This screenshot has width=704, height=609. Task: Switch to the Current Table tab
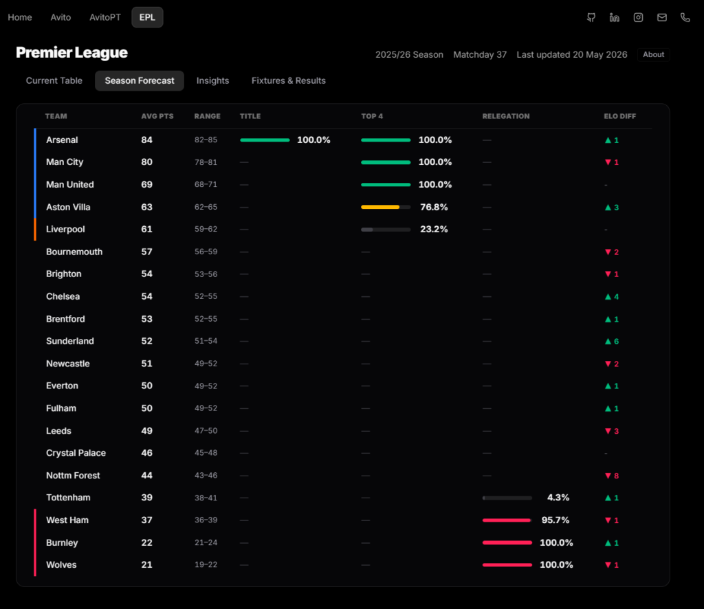pos(54,81)
